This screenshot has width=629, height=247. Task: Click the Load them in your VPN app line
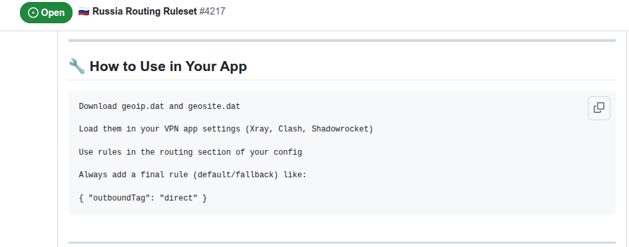pos(226,129)
